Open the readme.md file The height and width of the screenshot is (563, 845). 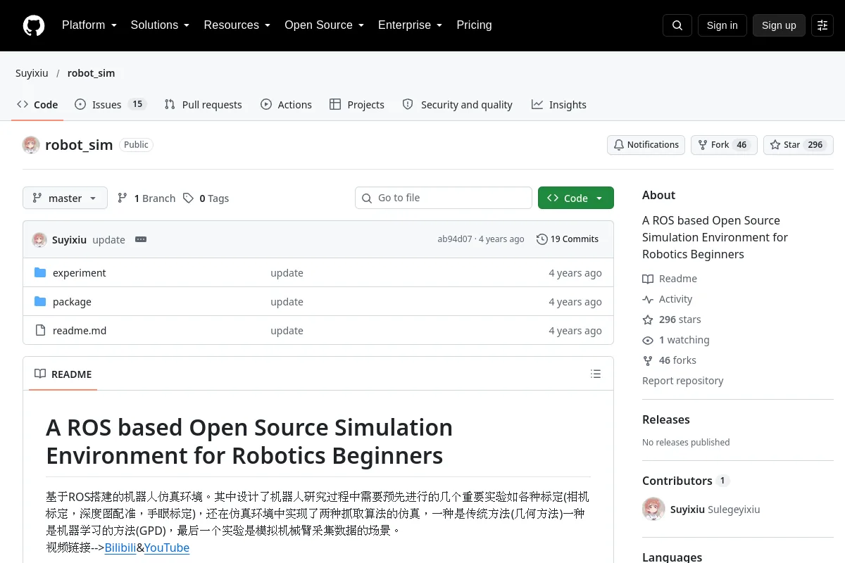pyautogui.click(x=80, y=331)
